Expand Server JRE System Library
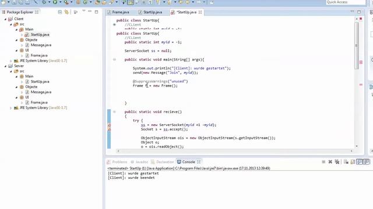This screenshot has height=209, width=373. [x=11, y=108]
